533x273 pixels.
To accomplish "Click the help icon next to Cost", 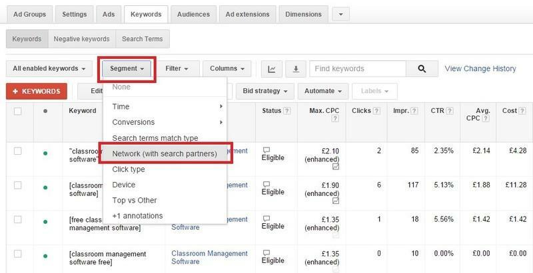I will (522, 111).
